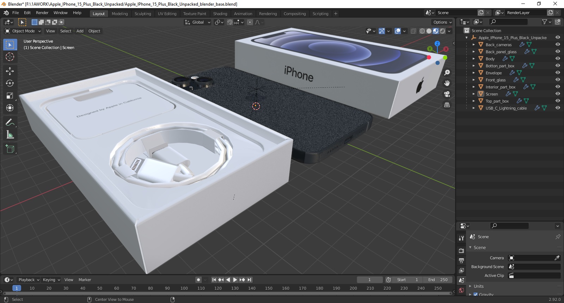Click the current frame number field

(x=370, y=280)
